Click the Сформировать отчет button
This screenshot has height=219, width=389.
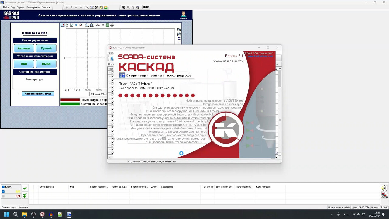pyautogui.click(x=38, y=94)
